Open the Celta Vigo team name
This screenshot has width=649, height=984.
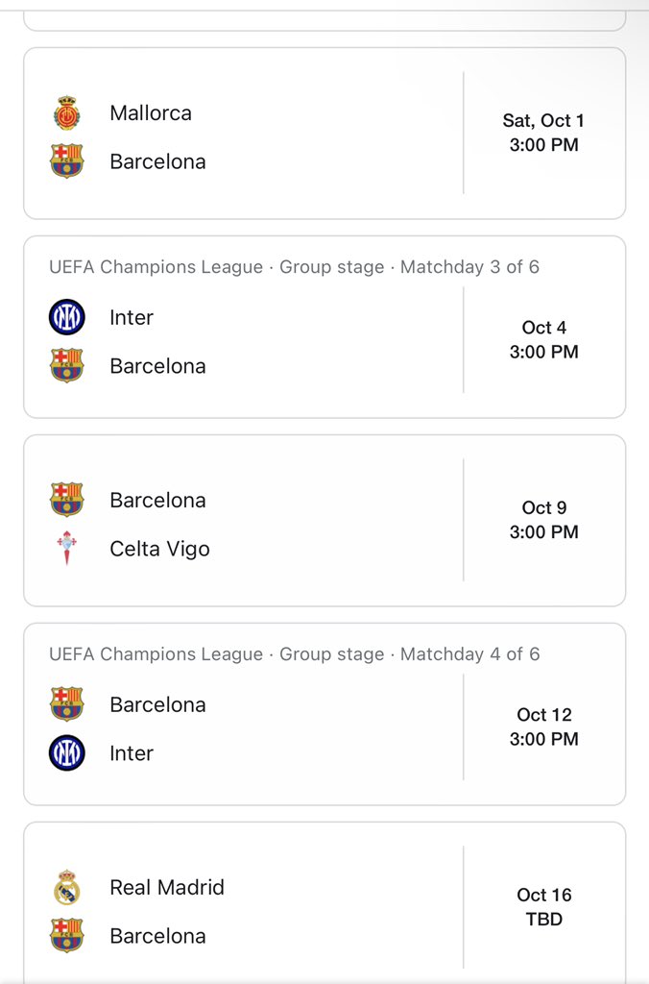[x=160, y=549]
